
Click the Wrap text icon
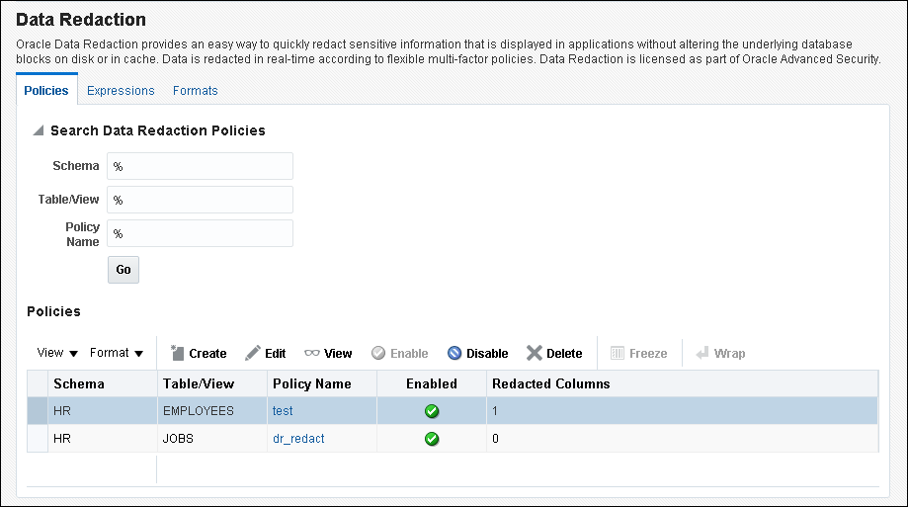(702, 353)
